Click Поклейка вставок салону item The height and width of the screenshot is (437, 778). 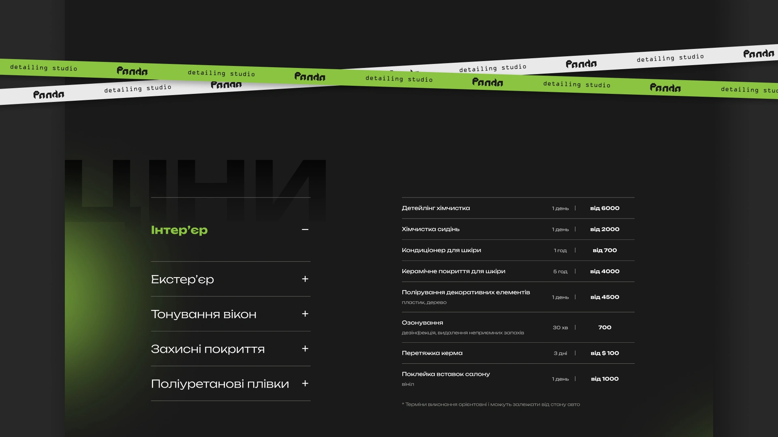[446, 374]
